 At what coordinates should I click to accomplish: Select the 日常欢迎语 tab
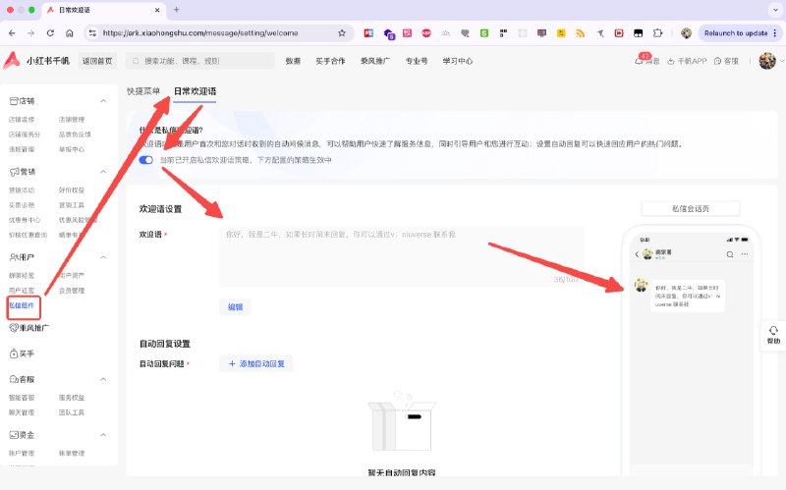195,91
